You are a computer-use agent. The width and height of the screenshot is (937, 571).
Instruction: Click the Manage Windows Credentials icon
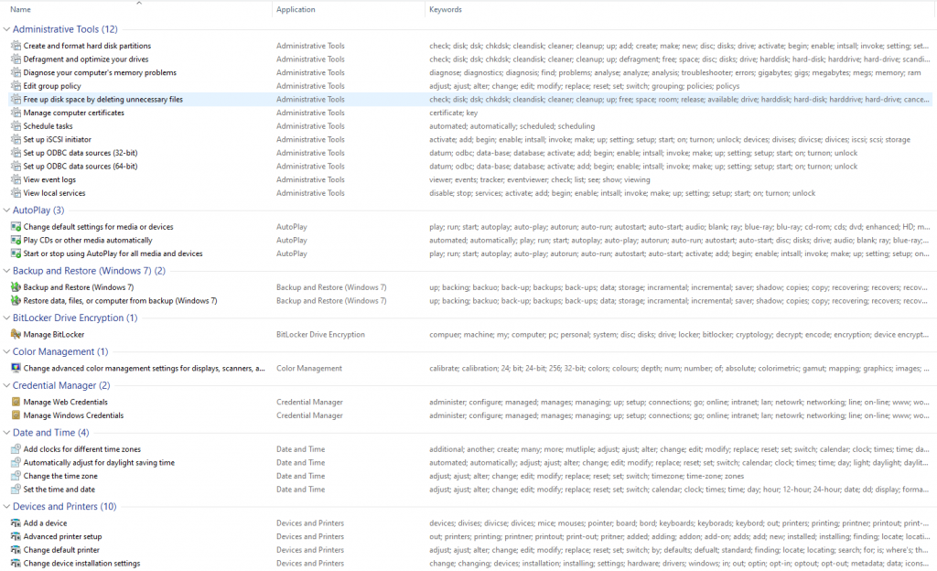point(16,415)
